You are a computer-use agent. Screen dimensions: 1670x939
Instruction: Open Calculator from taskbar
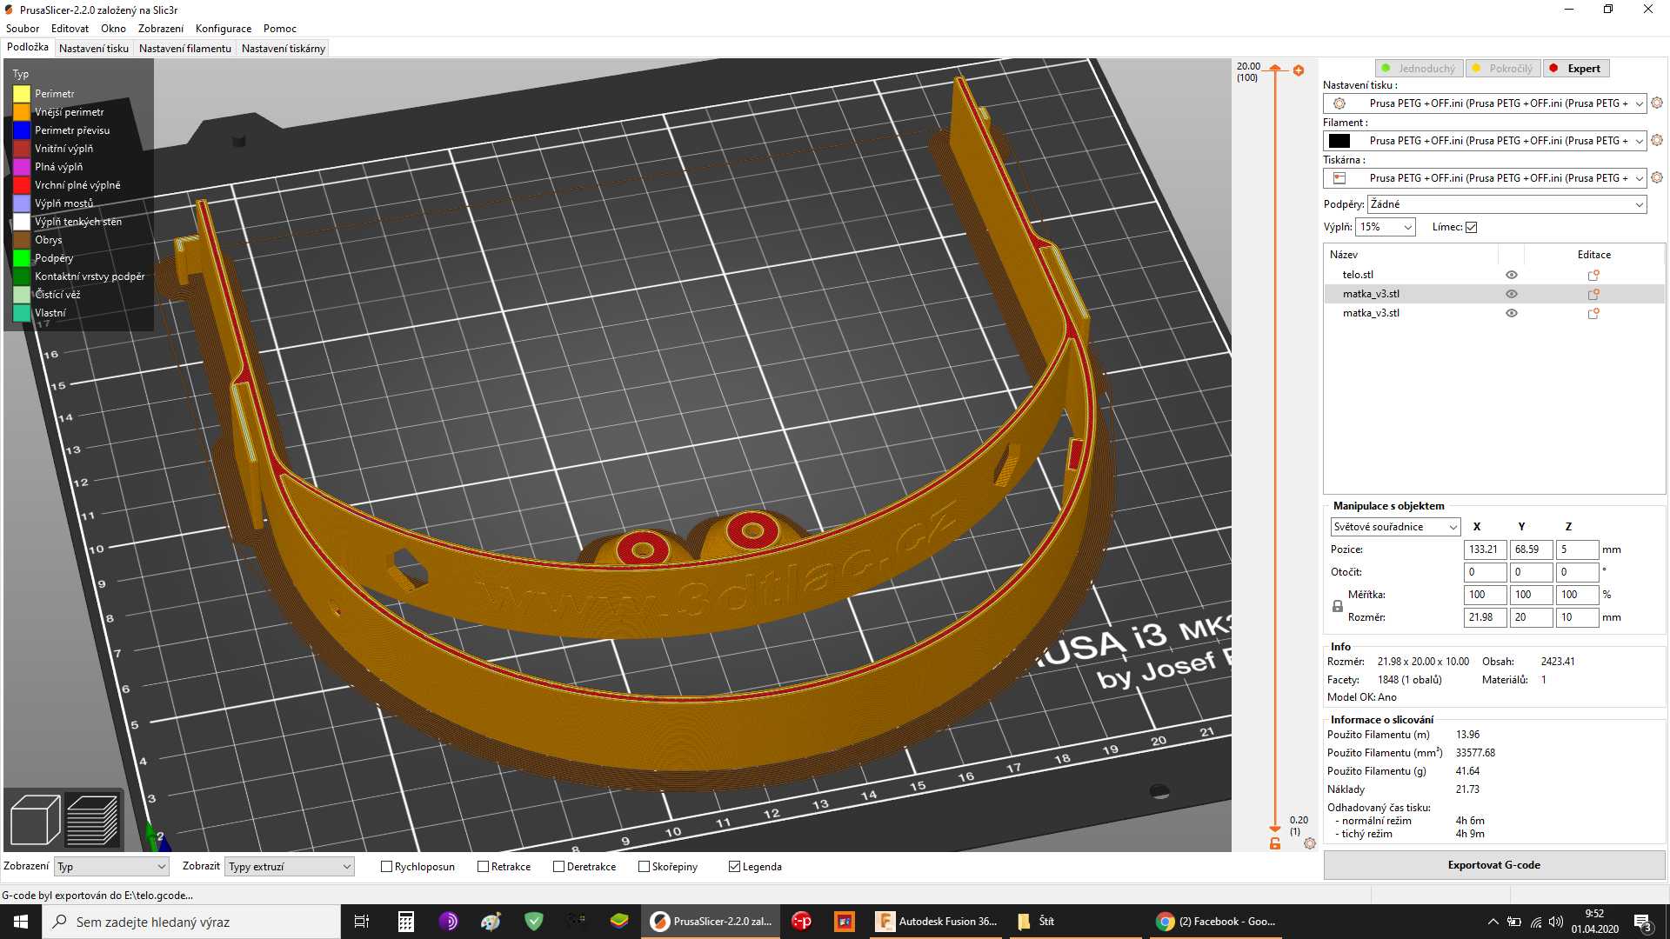pyautogui.click(x=405, y=922)
